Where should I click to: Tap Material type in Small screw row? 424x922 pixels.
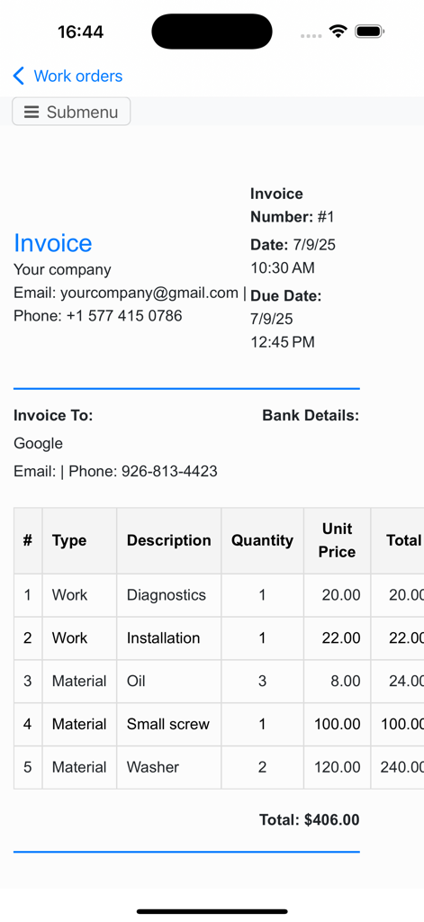79,724
